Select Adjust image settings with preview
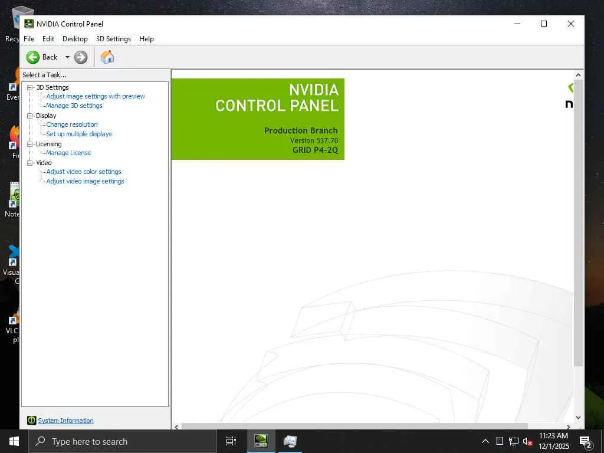The height and width of the screenshot is (453, 604). (x=96, y=96)
